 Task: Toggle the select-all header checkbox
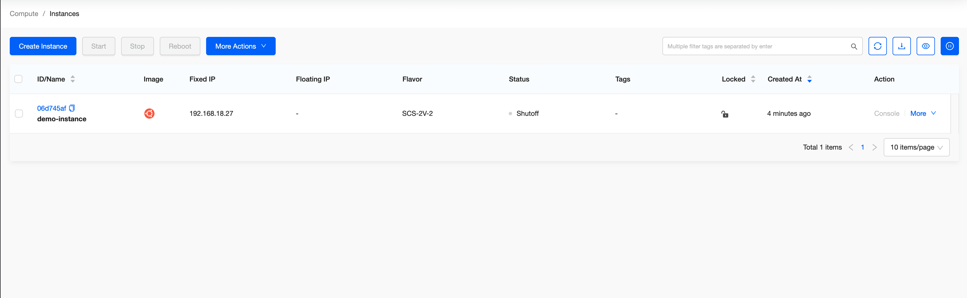[x=18, y=79]
